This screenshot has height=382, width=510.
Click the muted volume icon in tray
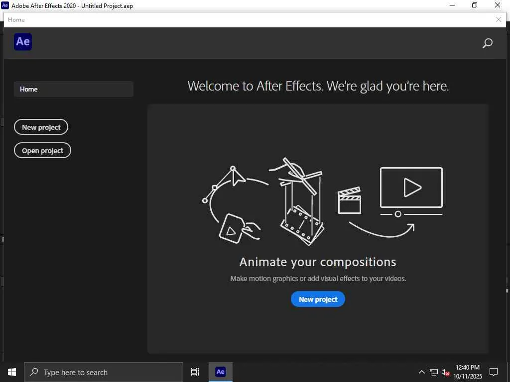pyautogui.click(x=445, y=372)
